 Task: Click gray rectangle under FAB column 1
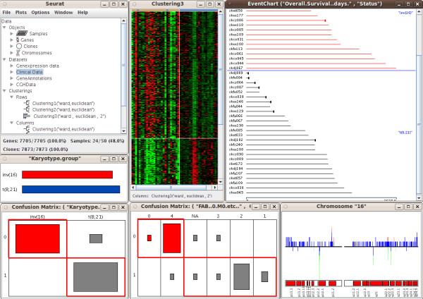pyautogui.click(x=264, y=276)
